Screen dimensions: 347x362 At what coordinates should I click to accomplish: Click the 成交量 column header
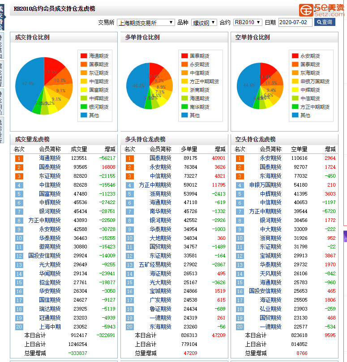coord(79,149)
